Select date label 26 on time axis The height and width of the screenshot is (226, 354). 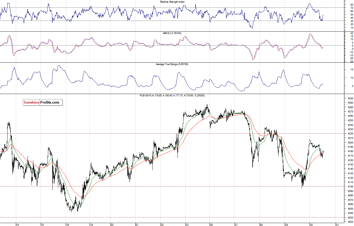tap(211, 225)
